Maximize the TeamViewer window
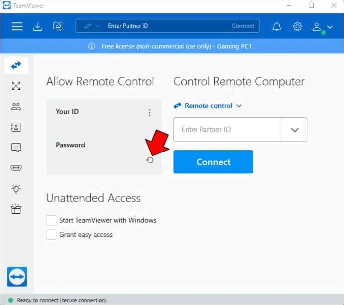Screen dimensions: 344x305 (x=311, y=5)
